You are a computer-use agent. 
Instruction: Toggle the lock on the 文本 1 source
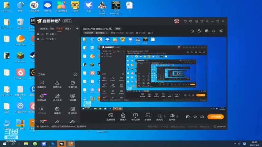[x=43, y=39]
